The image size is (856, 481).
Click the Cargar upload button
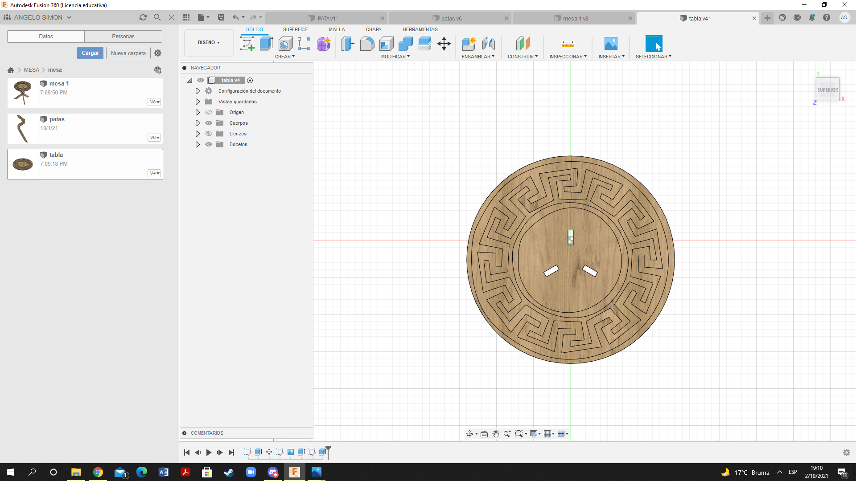click(x=90, y=53)
